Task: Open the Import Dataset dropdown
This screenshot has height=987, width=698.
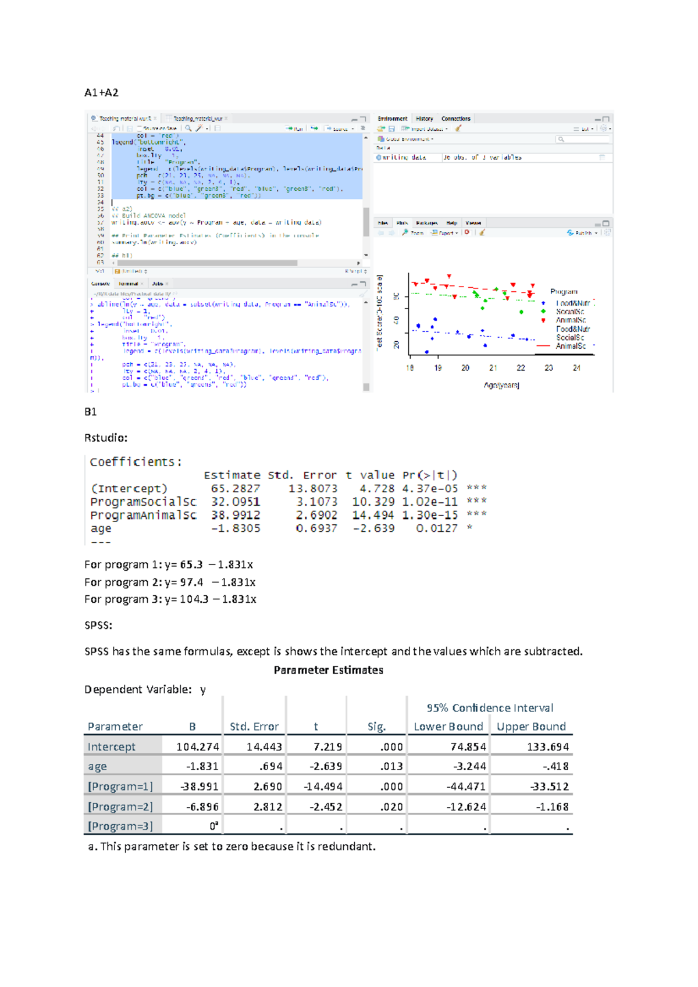Action: coord(425,129)
